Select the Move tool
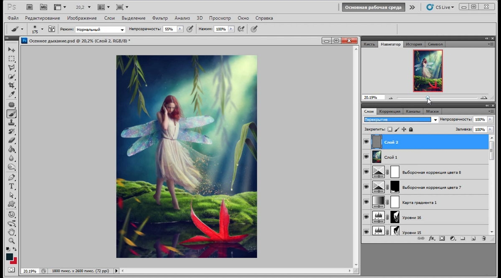Screen dimensions: 501x278 [x=12, y=50]
